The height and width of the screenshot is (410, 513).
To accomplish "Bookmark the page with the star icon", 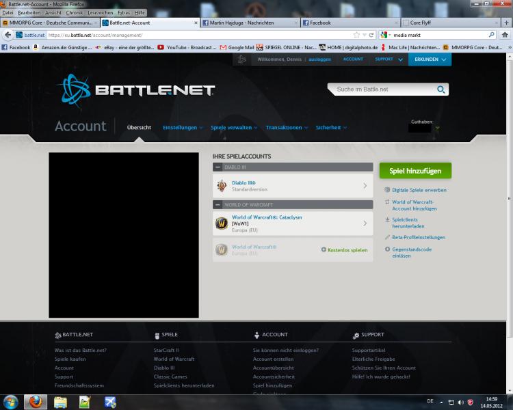I will click(x=356, y=35).
